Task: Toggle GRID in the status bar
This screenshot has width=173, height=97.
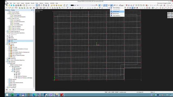Action: tap(109, 92)
